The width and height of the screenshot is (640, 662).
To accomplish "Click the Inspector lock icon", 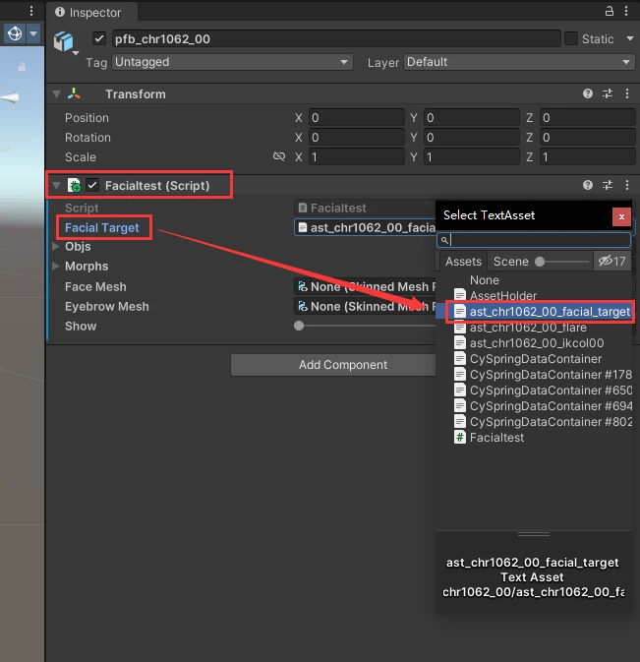I will coord(609,11).
